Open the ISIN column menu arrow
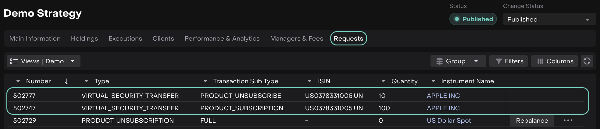This screenshot has width=600, height=129. pyautogui.click(x=309, y=81)
